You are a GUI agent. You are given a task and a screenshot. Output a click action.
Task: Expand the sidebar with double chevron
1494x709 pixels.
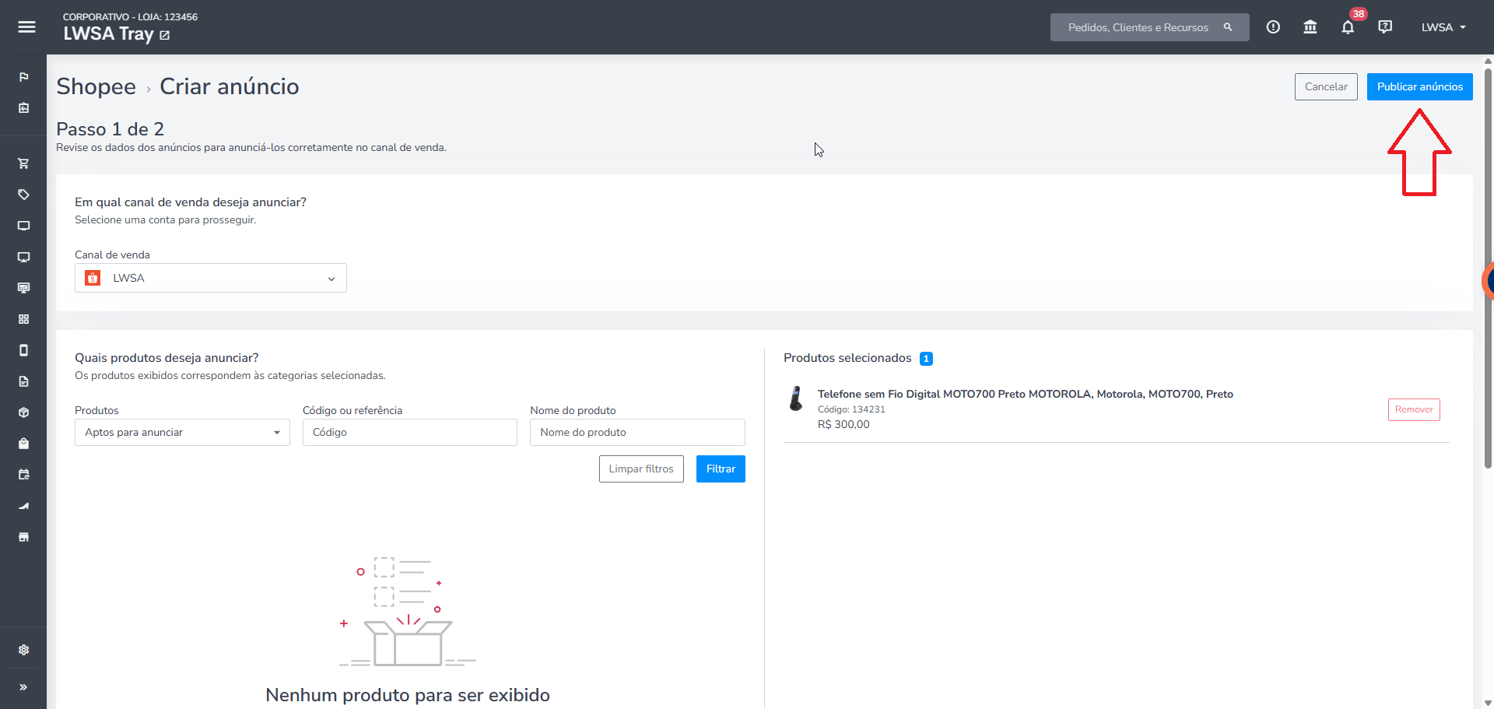24,687
